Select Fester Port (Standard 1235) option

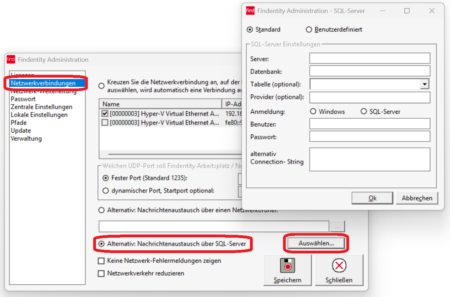[x=105, y=178]
